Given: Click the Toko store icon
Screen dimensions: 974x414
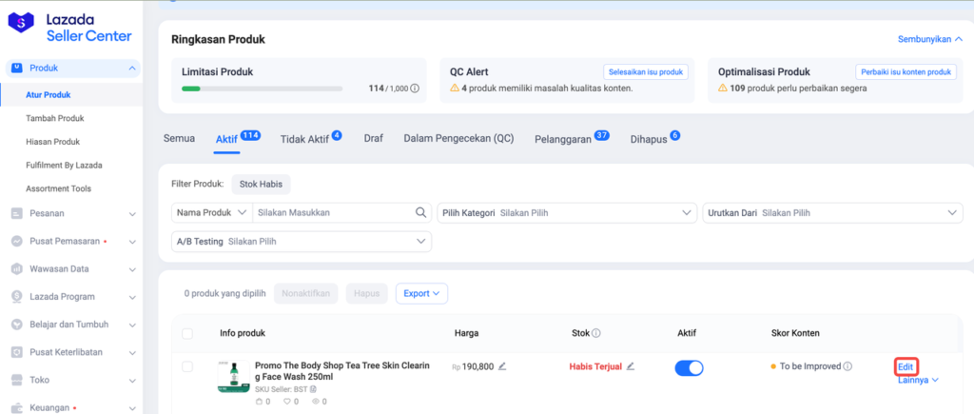Looking at the screenshot, I should [x=17, y=380].
